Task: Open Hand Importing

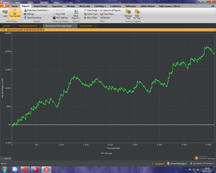Action: click(32, 18)
